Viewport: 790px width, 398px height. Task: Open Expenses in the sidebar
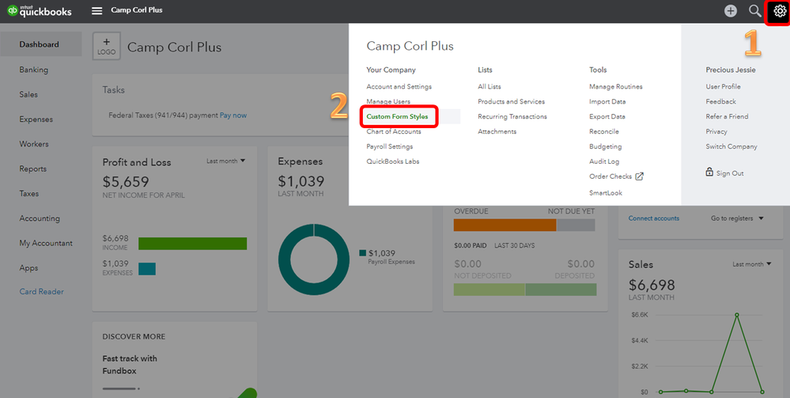click(36, 119)
